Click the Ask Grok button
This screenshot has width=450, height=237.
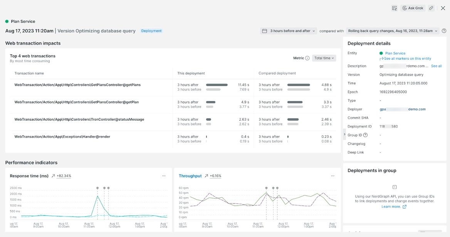click(413, 8)
